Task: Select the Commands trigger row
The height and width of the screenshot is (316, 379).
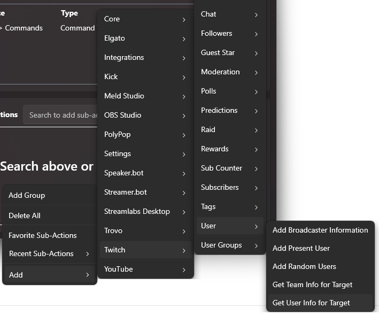Action: pos(24,28)
